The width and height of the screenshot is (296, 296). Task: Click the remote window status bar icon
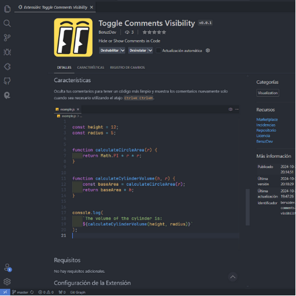tap(5, 292)
